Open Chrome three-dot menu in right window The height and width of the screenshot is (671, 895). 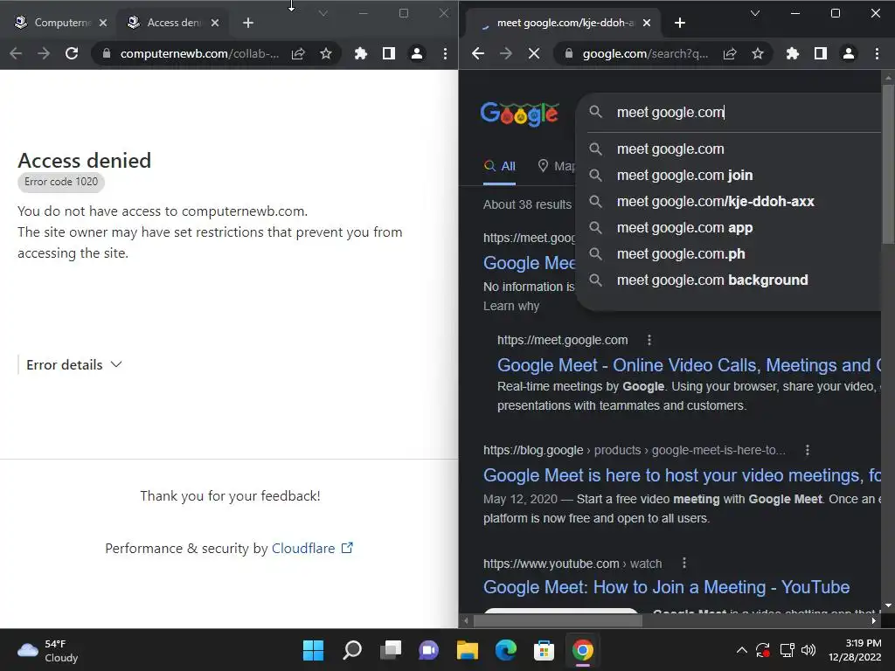point(877,53)
